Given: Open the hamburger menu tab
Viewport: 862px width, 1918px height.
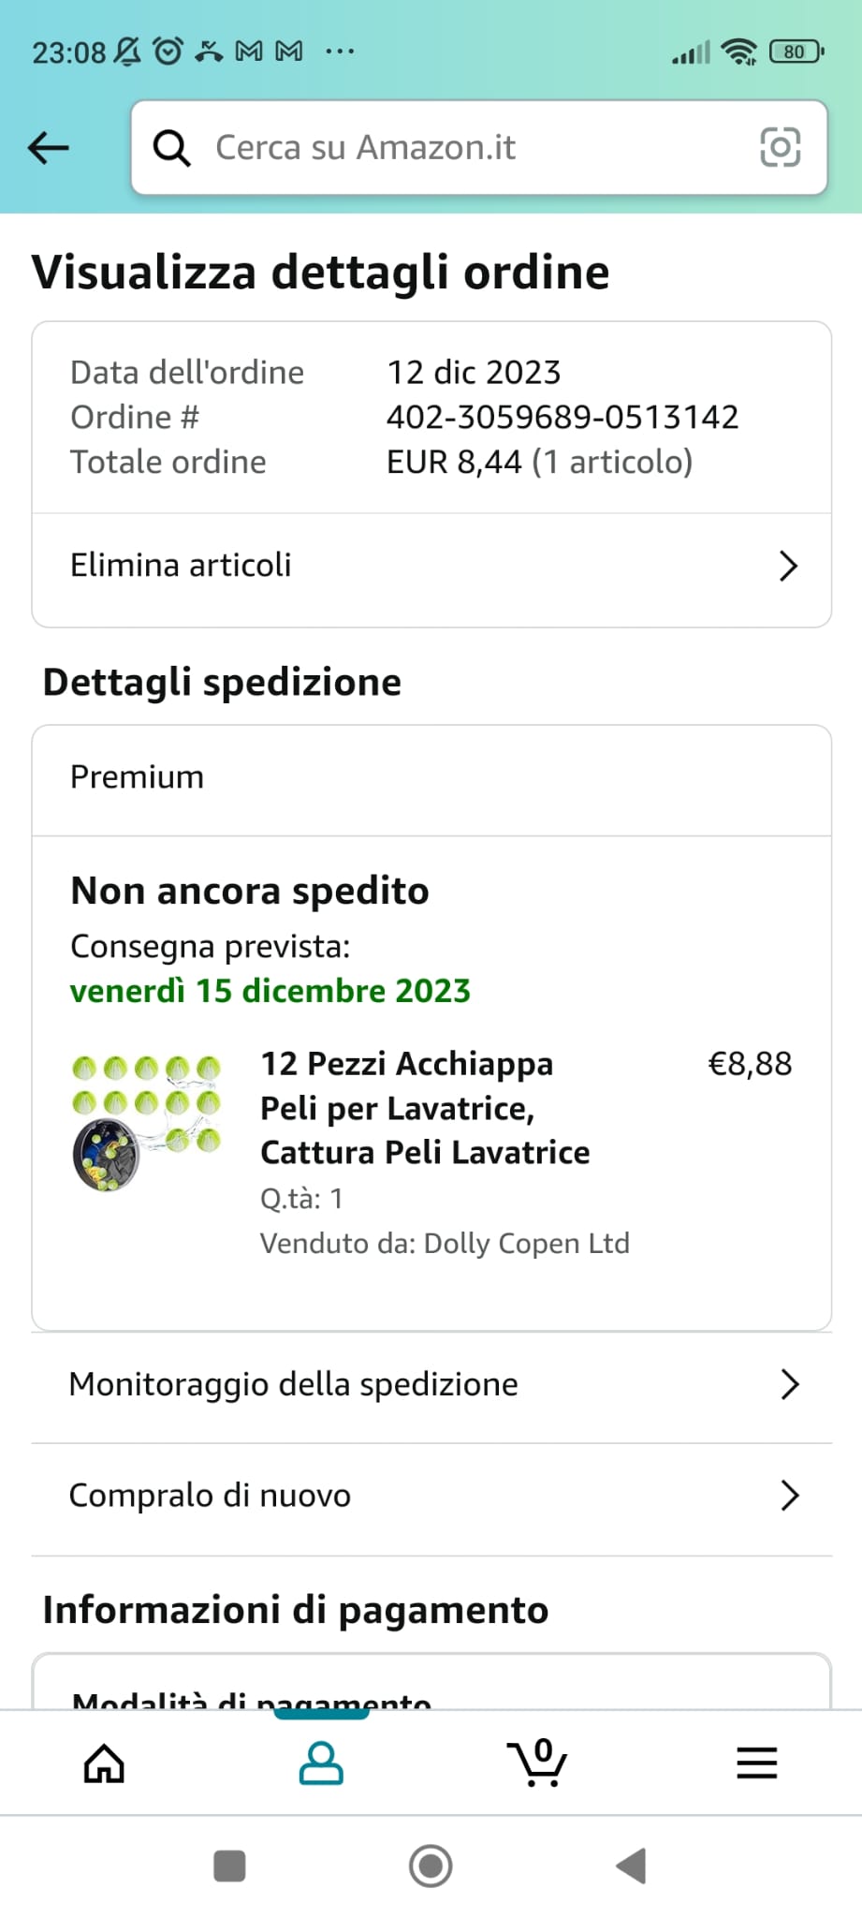Looking at the screenshot, I should (x=756, y=1763).
